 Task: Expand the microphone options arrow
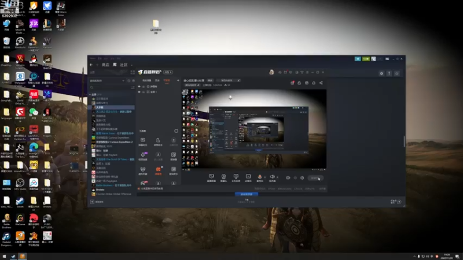point(265,177)
